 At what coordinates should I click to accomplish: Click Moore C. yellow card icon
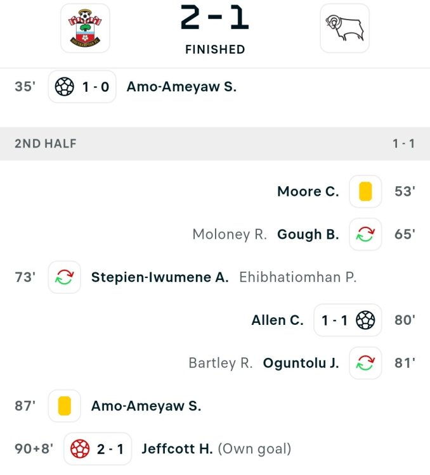coord(365,191)
